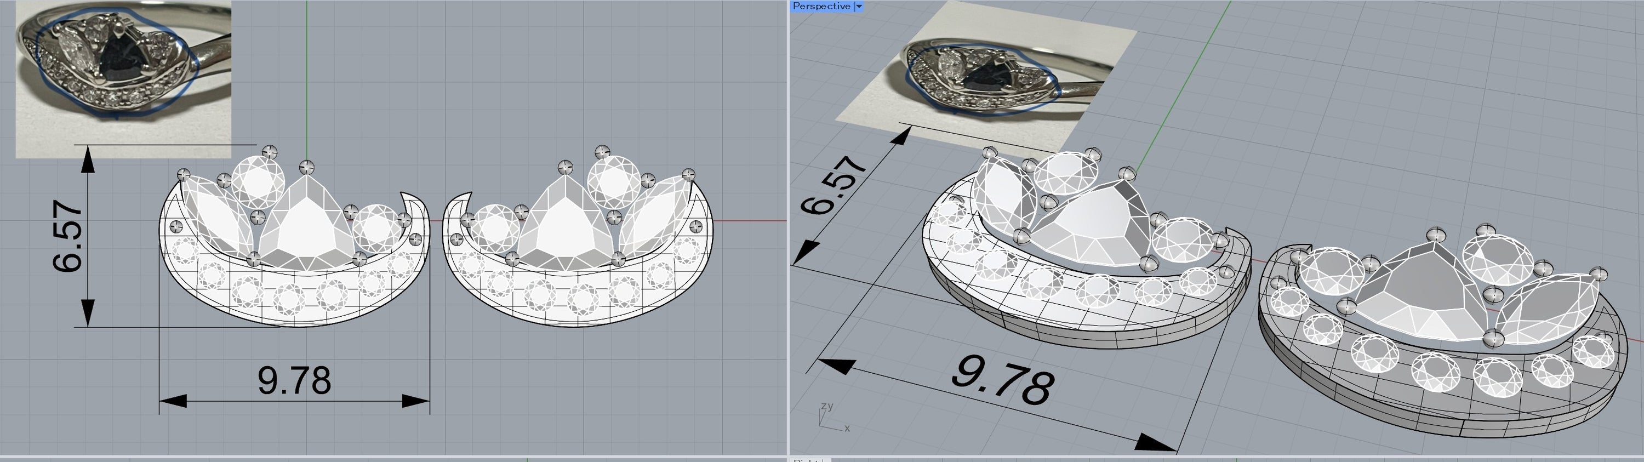Click the Perspective viewport title label
This screenshot has height=462, width=1644.
coord(821,5)
